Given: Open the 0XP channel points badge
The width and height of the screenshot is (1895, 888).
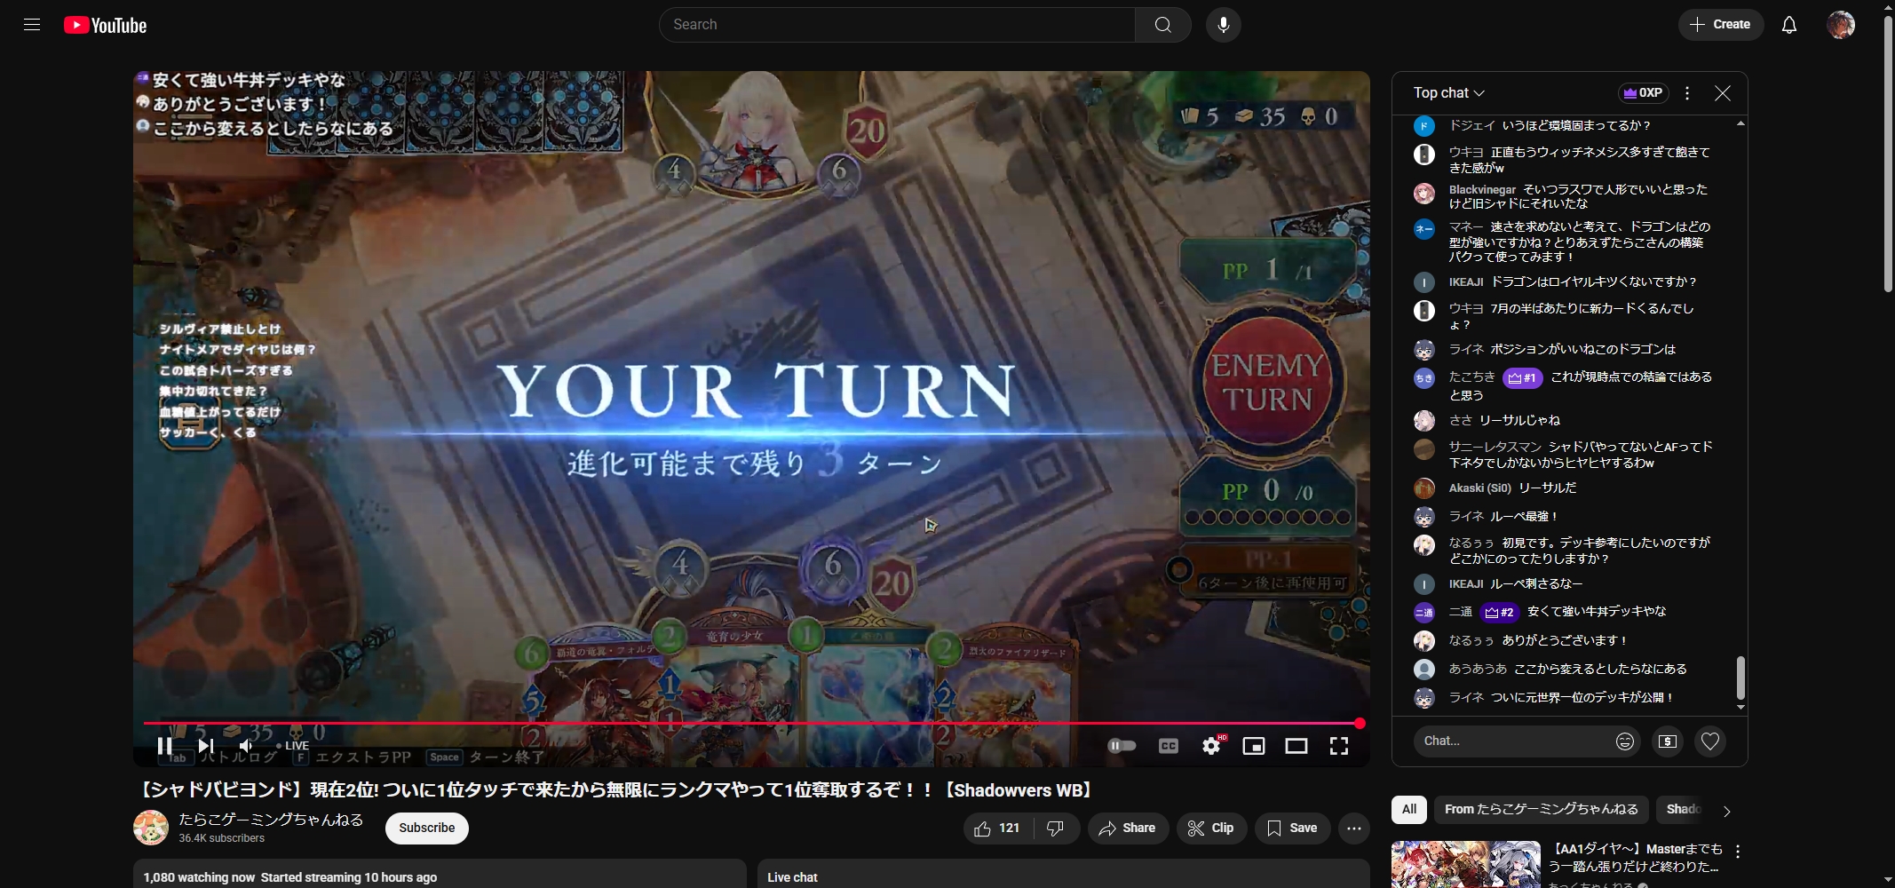Looking at the screenshot, I should [x=1644, y=93].
